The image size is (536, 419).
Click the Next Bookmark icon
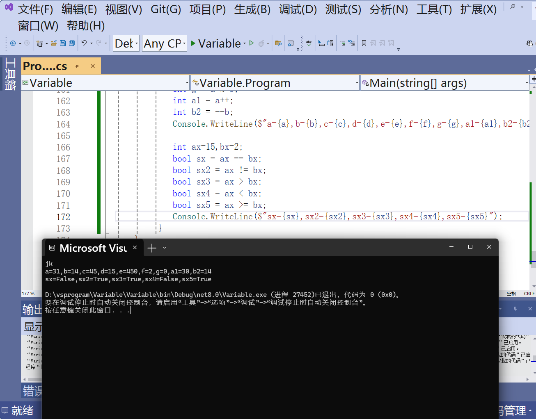pyautogui.click(x=382, y=43)
